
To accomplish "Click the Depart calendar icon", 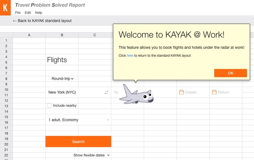I will [181, 92].
